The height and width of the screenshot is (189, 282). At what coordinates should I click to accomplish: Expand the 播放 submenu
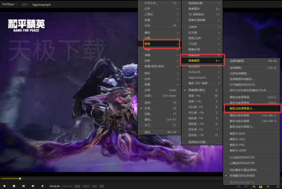tap(160, 33)
